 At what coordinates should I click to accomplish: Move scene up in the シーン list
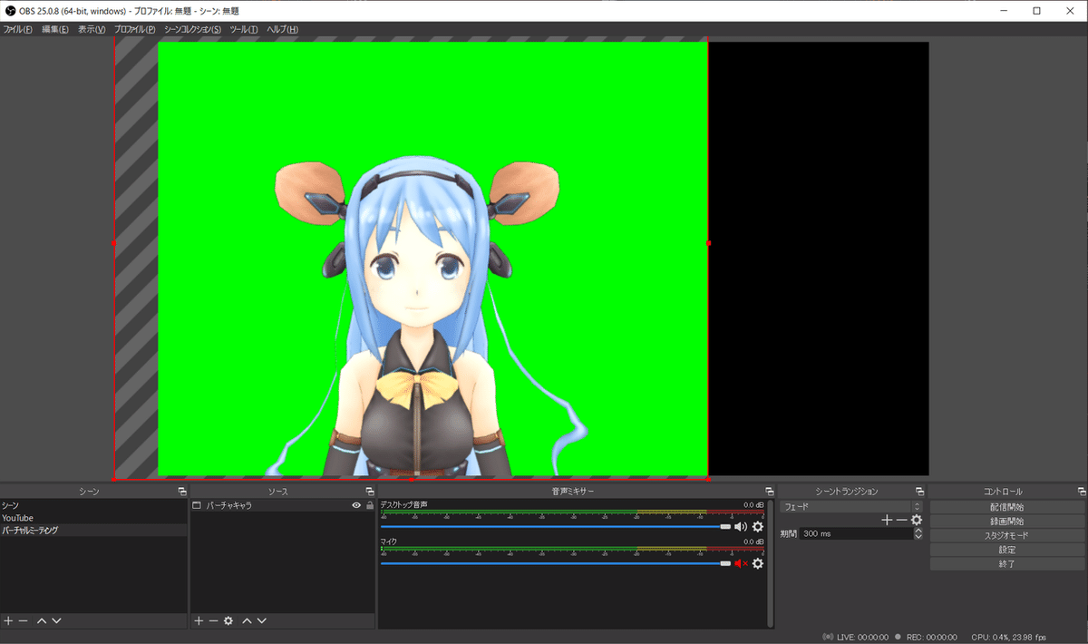[x=42, y=620]
